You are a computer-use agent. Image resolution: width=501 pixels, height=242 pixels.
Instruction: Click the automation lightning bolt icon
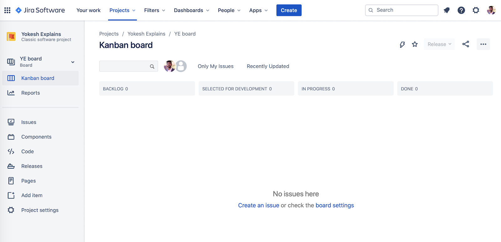point(402,44)
